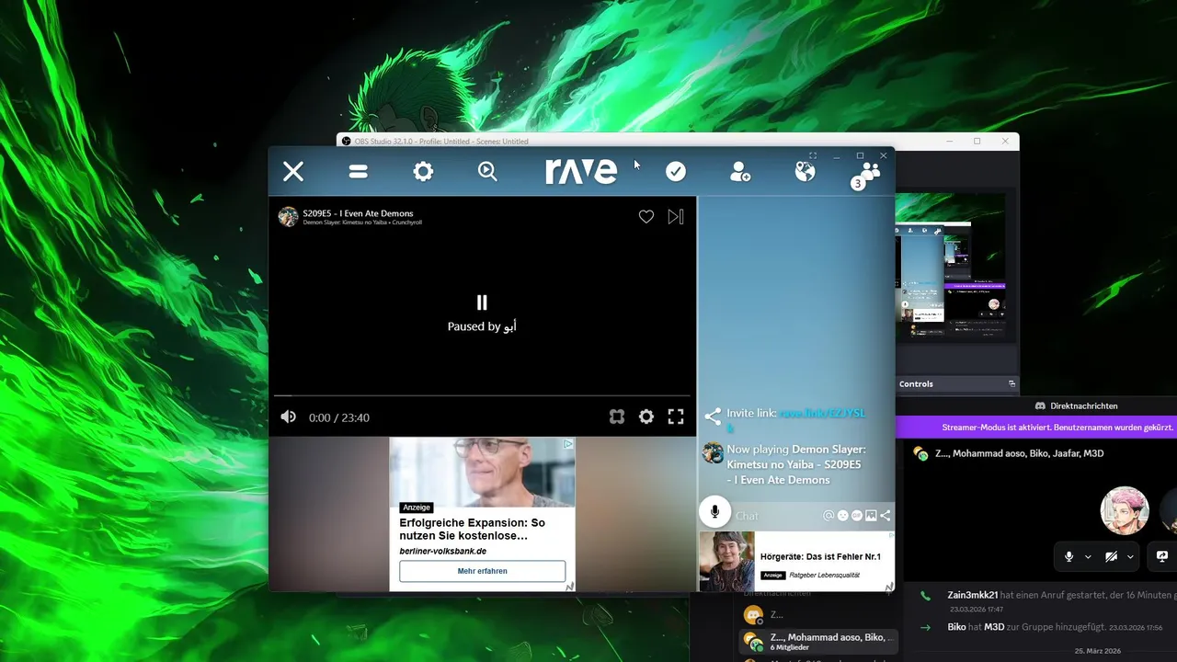This screenshot has width=1177, height=662.
Task: Click the 0:00 / 23:40 time display
Action: [339, 417]
